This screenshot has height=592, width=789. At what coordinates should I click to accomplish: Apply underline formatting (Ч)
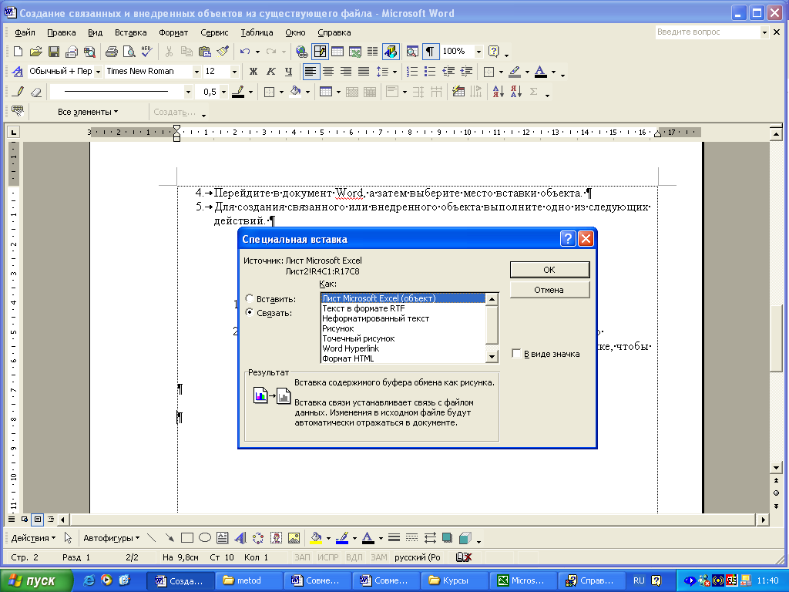click(x=288, y=72)
